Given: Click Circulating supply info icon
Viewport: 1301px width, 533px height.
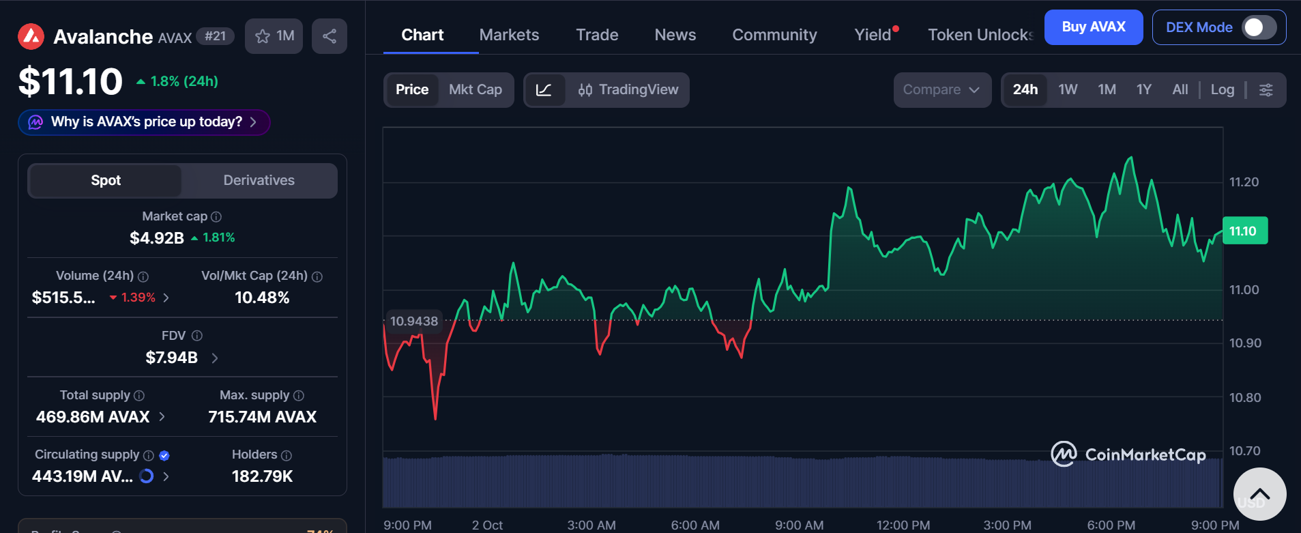Looking at the screenshot, I should pyautogui.click(x=149, y=455).
